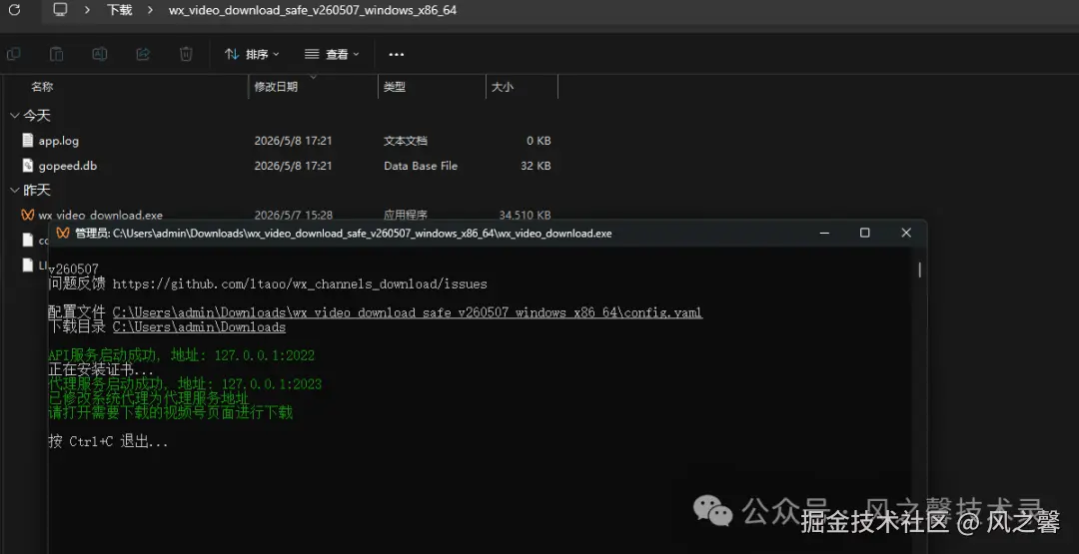
Task: Maximize the console window
Action: point(865,233)
